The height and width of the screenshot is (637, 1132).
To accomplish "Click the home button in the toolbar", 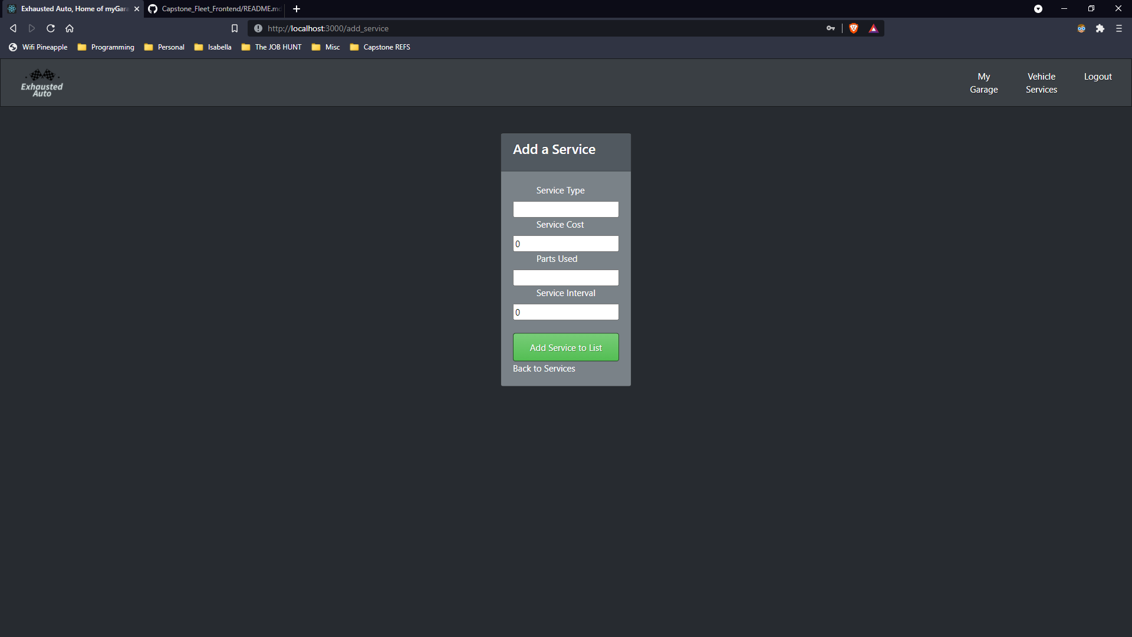I will (69, 28).
